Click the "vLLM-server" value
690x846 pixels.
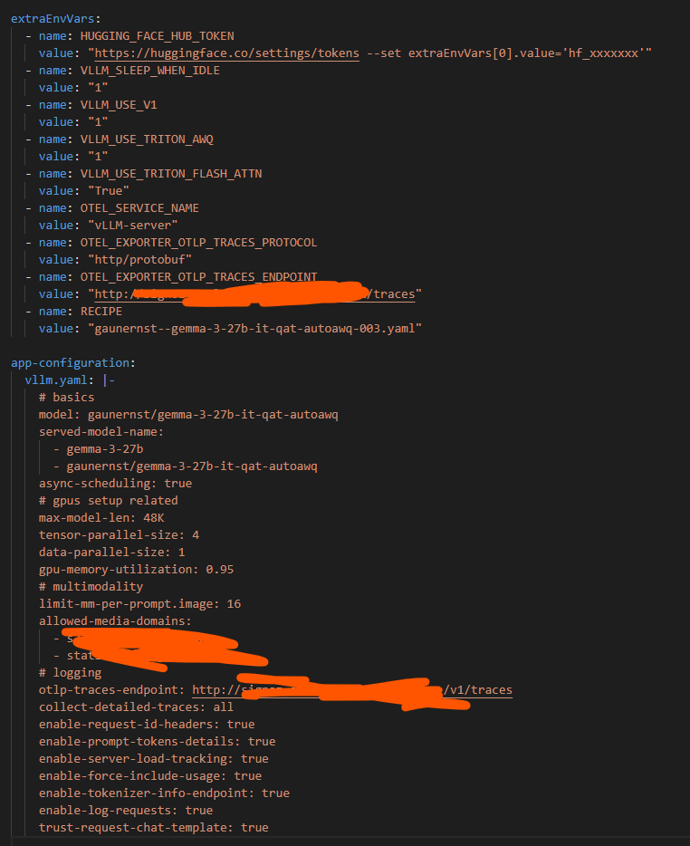click(x=133, y=226)
